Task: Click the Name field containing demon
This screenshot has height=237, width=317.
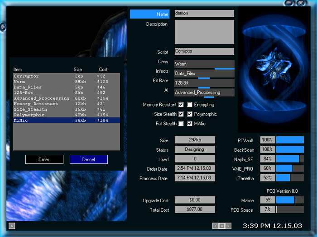Action: pyautogui.click(x=204, y=14)
